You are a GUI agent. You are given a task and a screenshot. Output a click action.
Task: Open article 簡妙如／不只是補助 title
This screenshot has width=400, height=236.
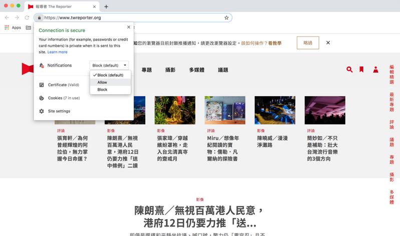tap(322, 148)
